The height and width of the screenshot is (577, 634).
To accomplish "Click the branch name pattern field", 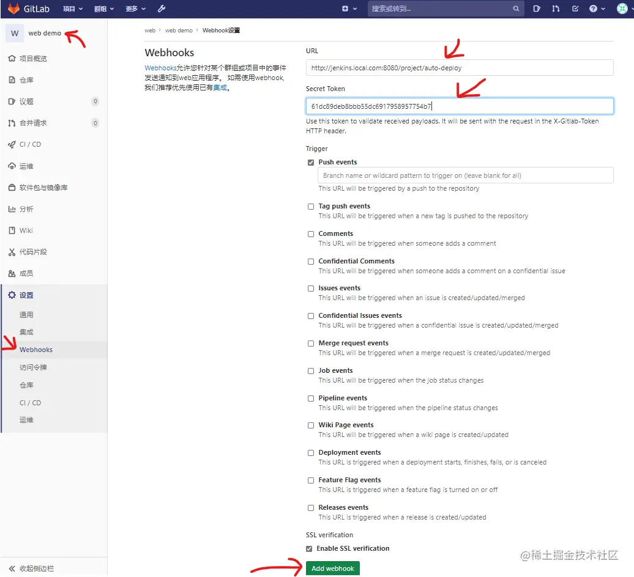I will 465,175.
